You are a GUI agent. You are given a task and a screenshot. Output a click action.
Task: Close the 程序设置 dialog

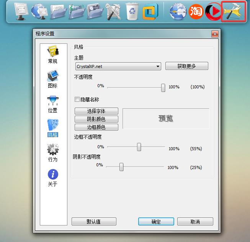(215, 34)
